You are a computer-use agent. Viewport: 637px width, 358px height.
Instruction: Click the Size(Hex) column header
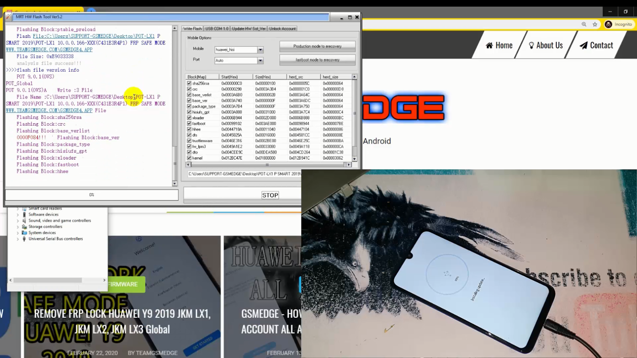(x=270, y=77)
